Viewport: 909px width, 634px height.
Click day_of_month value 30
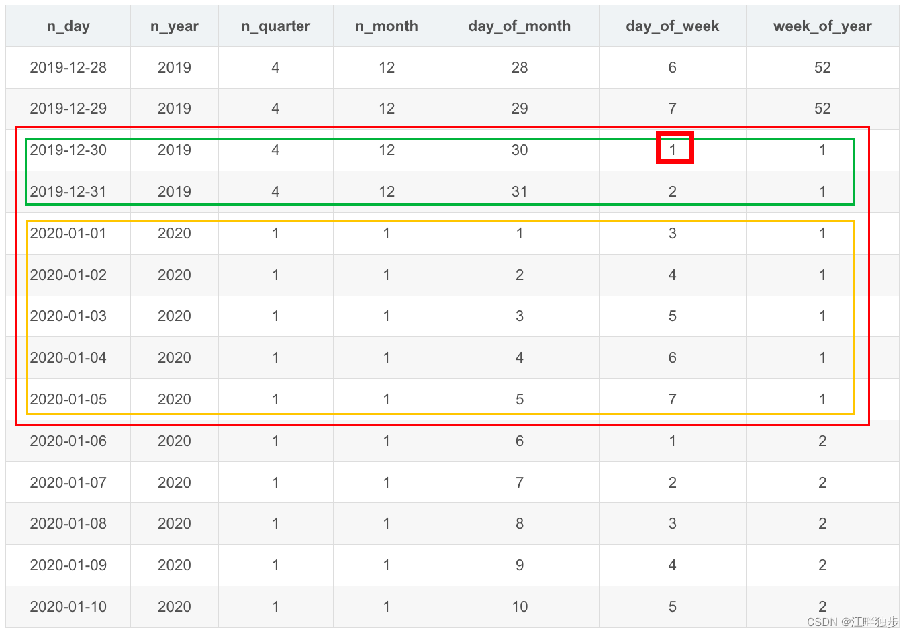point(520,150)
